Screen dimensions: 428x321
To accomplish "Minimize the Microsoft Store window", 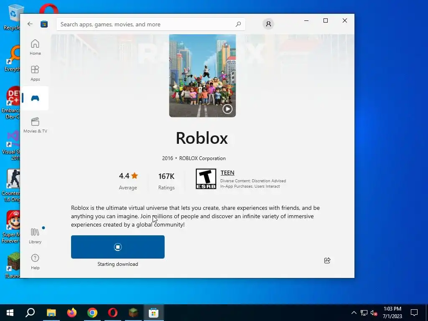I will coord(306,20).
